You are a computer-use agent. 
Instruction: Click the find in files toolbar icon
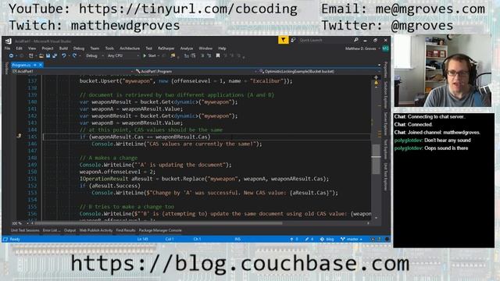tap(173, 55)
